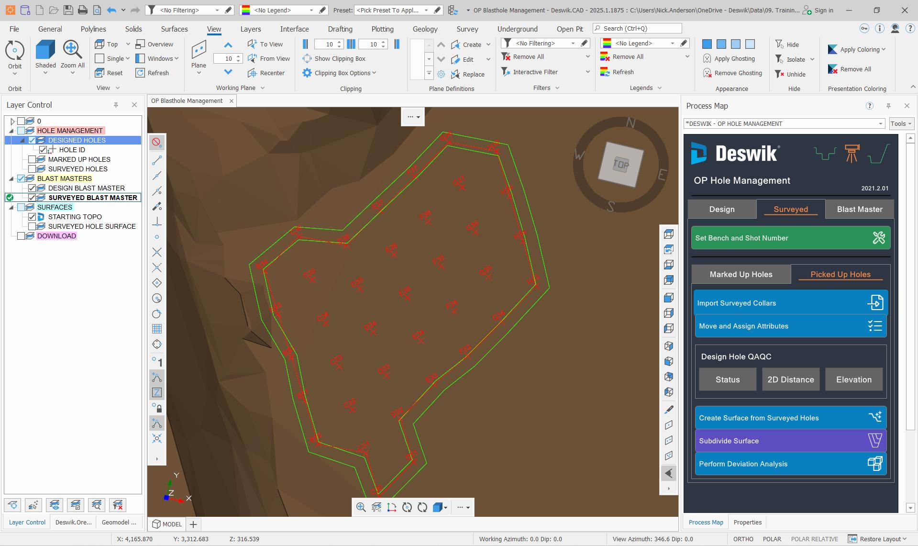Image resolution: width=918 pixels, height=546 pixels.
Task: Toggle STARTING TOPO layer checkbox
Action: 32,217
